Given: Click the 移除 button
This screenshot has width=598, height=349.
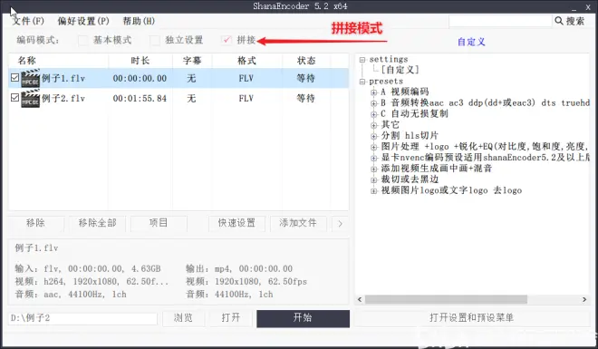Looking at the screenshot, I should (36, 223).
